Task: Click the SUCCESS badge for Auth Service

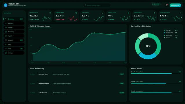Action: pyautogui.click(x=122, y=93)
